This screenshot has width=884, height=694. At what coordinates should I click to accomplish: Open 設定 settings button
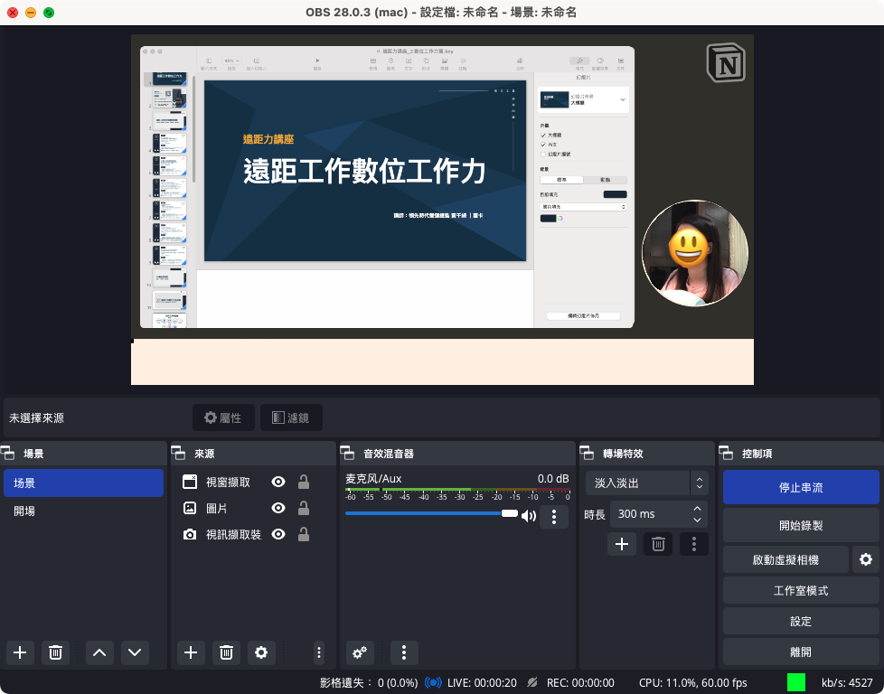[x=801, y=622]
